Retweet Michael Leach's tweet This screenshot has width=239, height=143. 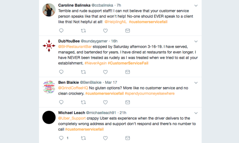click(x=83, y=138)
